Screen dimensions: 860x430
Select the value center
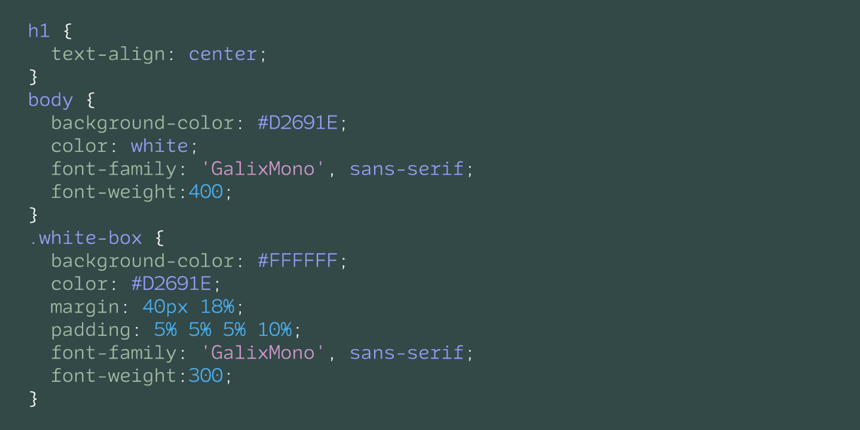pyautogui.click(x=223, y=54)
